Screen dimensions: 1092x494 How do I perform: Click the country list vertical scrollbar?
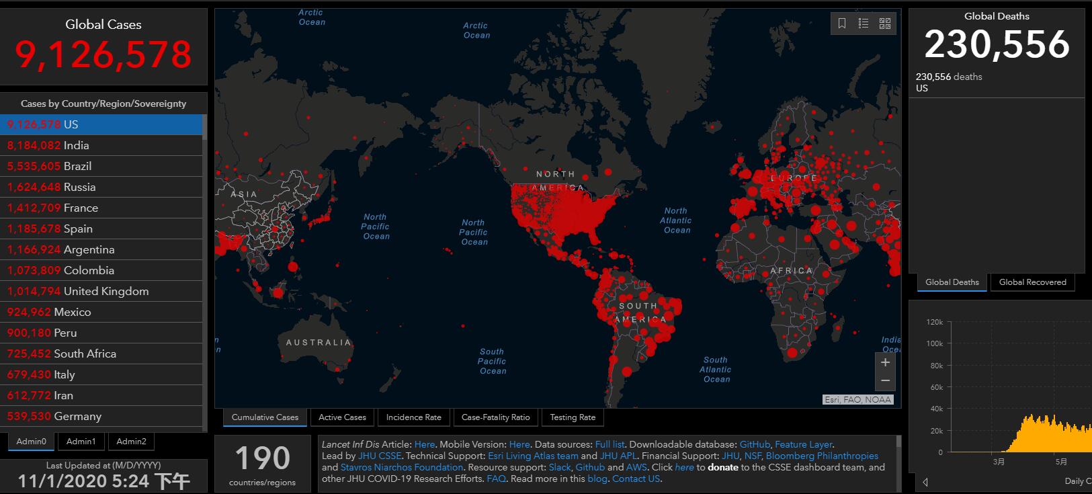pyautogui.click(x=205, y=269)
